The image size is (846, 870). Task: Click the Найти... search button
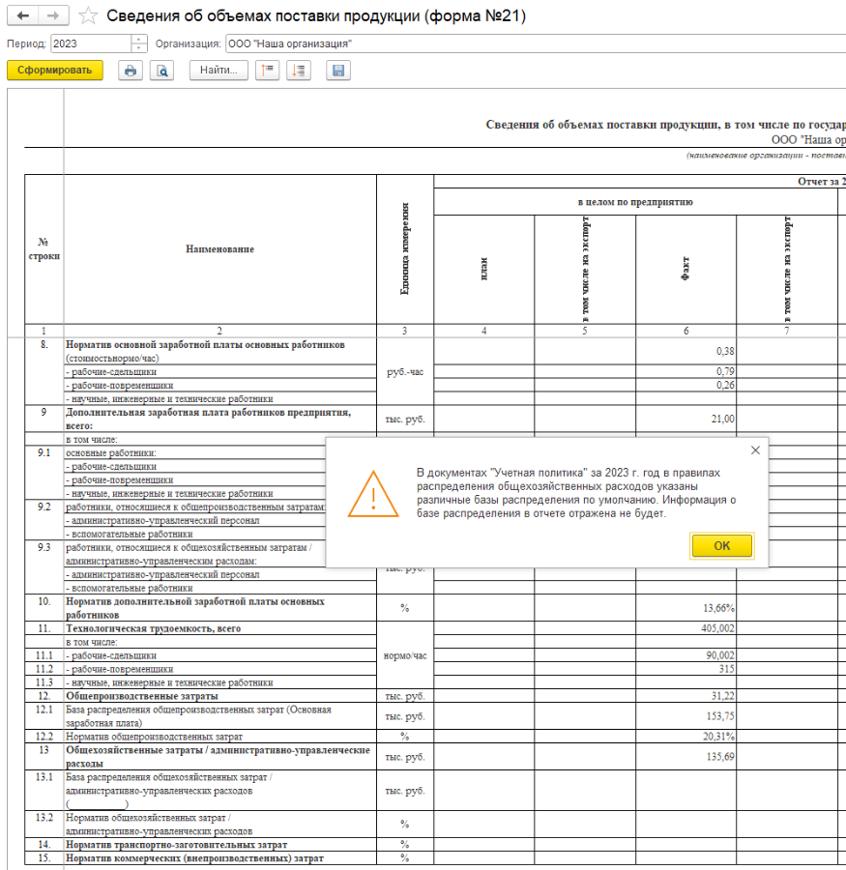pos(219,71)
